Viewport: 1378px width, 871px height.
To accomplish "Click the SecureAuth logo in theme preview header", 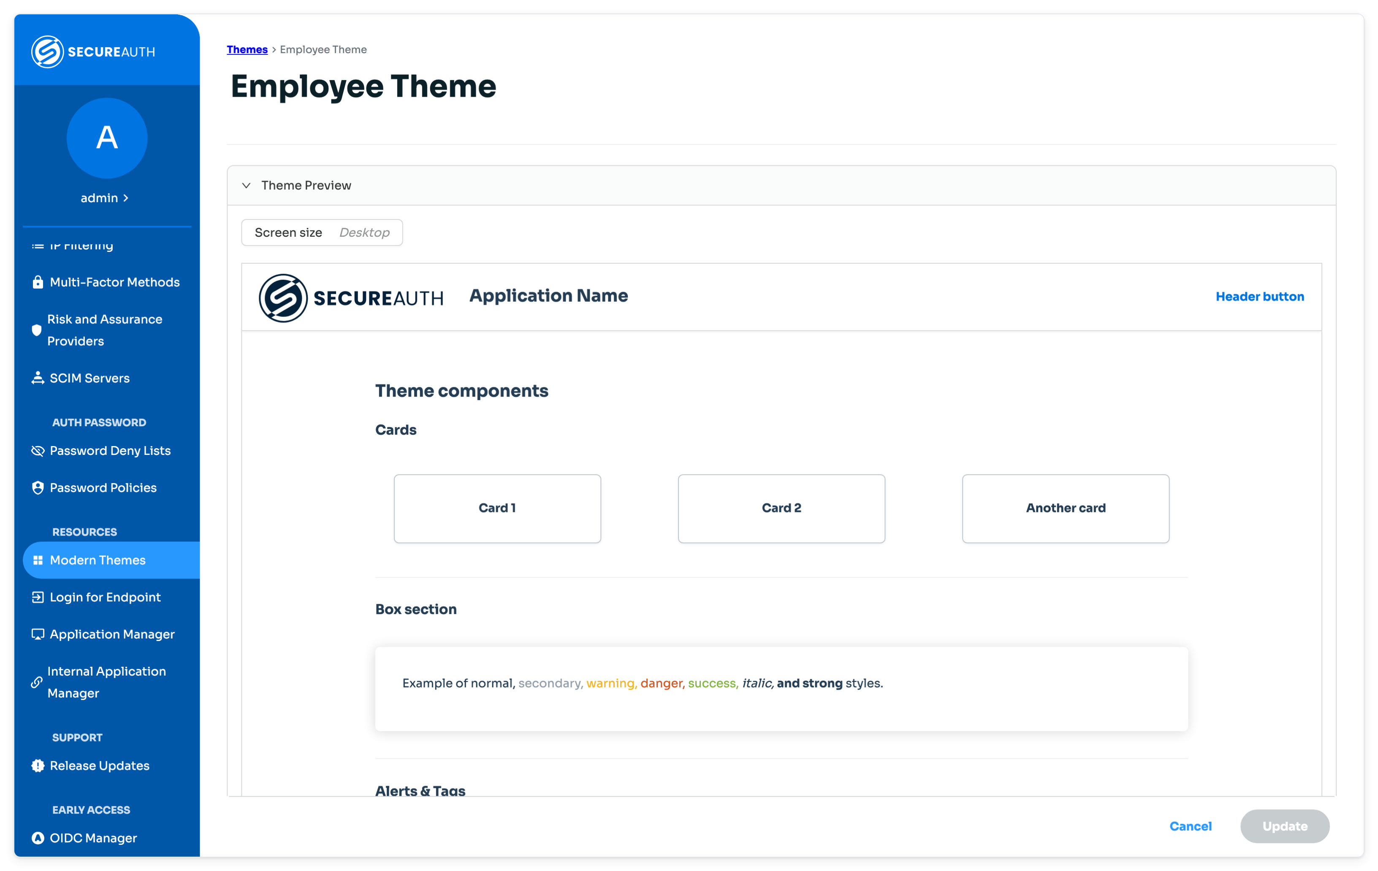I will click(351, 298).
